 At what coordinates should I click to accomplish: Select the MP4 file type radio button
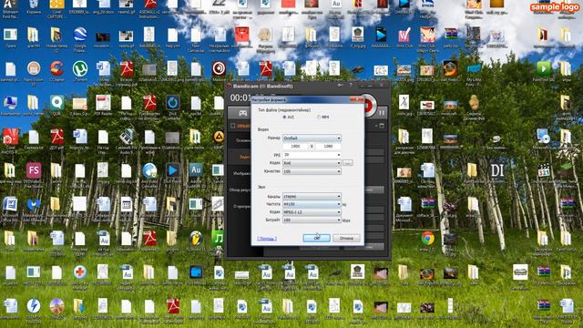coord(319,118)
